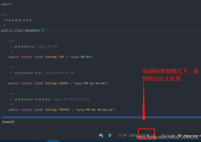Click the final keyword in the YMD line

[x=39, y=57]
